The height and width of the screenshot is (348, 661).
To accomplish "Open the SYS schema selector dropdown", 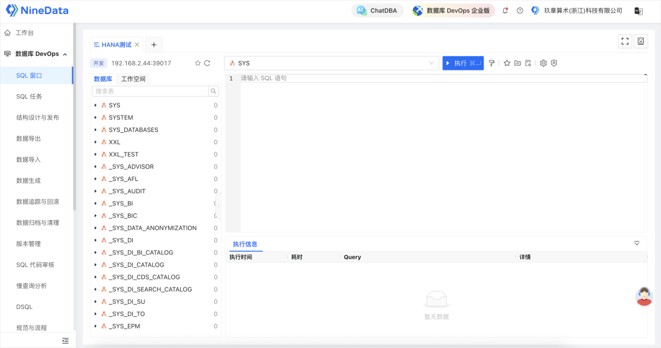I will pos(331,63).
